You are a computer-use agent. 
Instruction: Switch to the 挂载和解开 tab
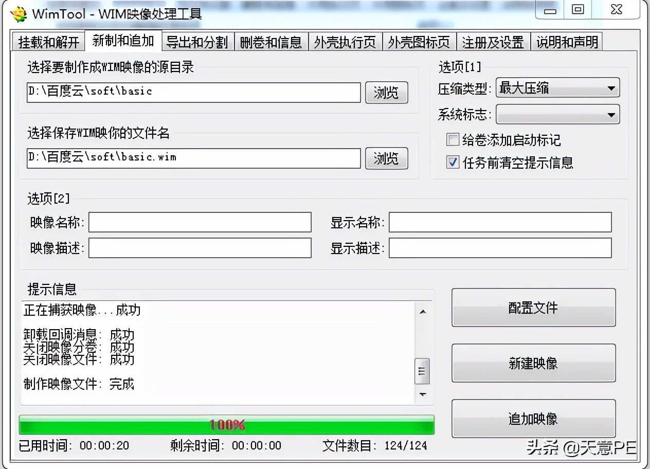click(49, 42)
